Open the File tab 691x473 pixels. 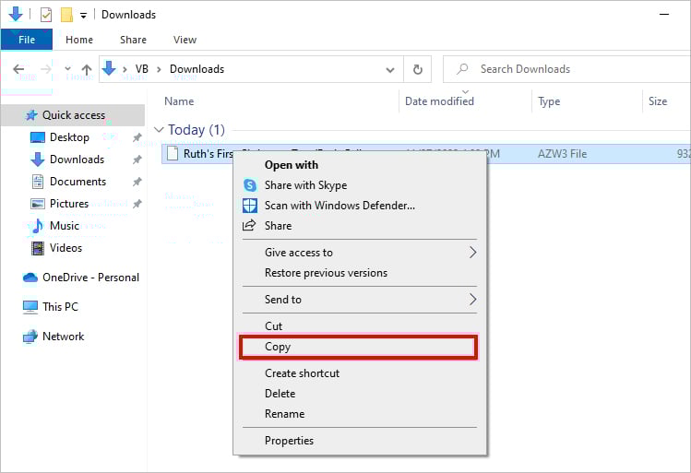pyautogui.click(x=27, y=40)
